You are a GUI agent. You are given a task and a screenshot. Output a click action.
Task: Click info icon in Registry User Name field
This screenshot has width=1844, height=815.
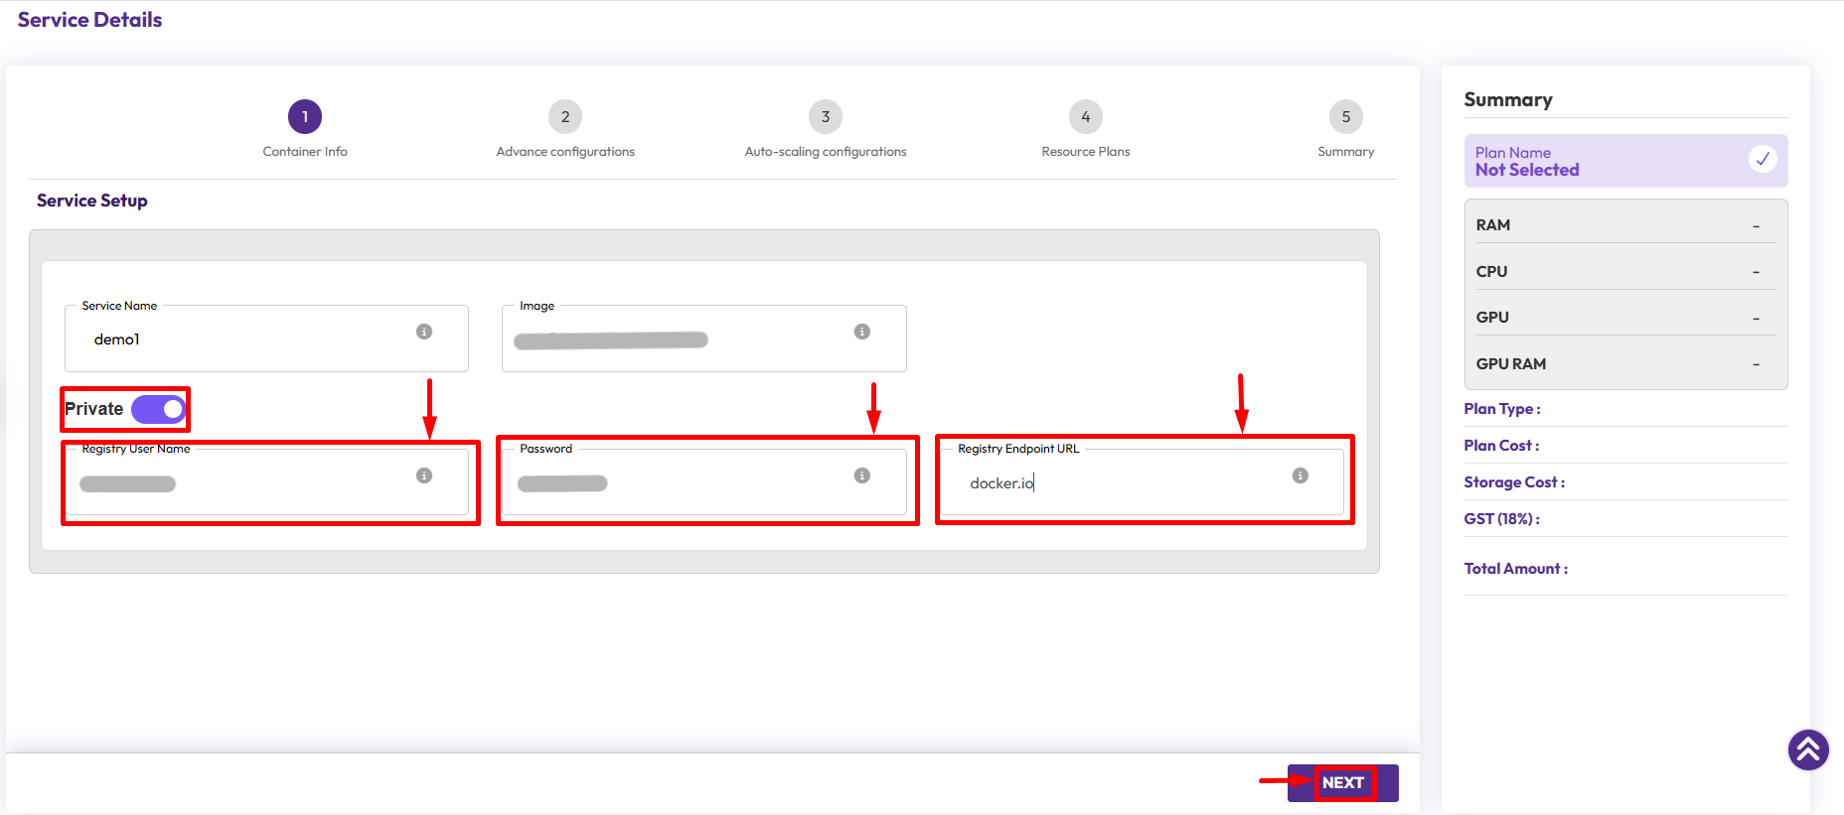click(424, 475)
